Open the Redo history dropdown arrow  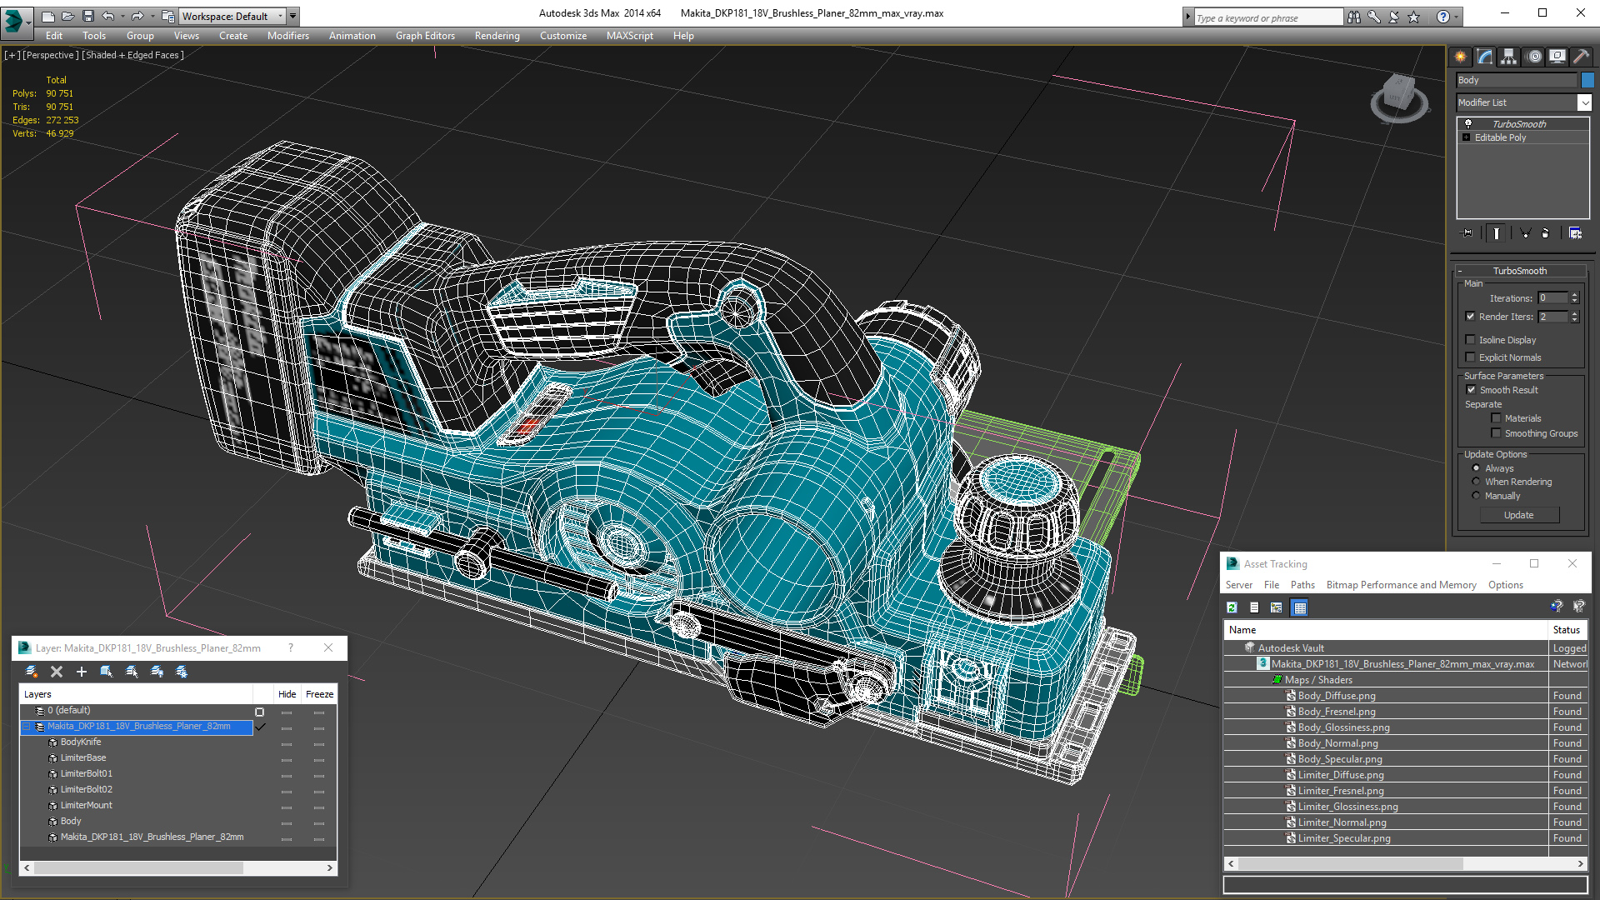click(152, 16)
